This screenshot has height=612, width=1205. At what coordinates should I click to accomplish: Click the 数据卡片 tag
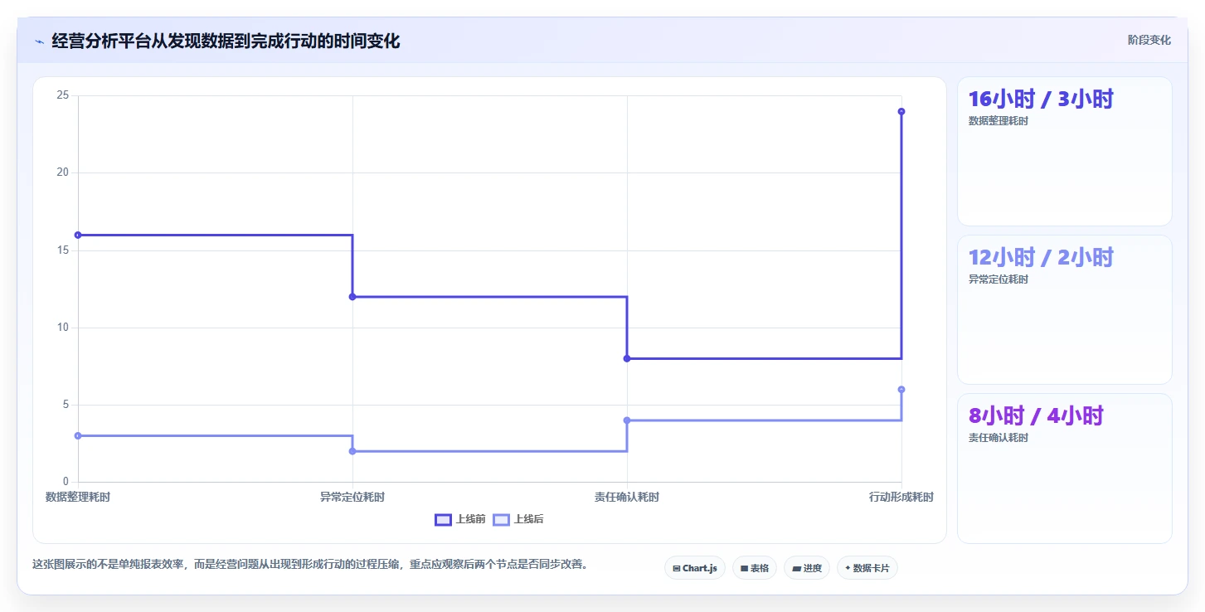coord(867,568)
